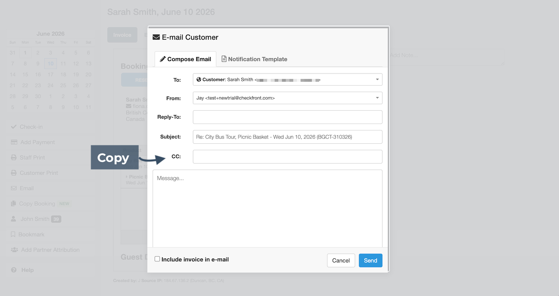Image resolution: width=559 pixels, height=296 pixels.
Task: Click into the Message text area
Action: pyautogui.click(x=267, y=208)
